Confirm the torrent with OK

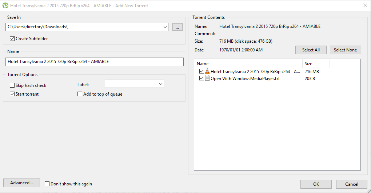(316, 184)
